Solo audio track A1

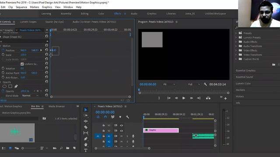[127, 136]
